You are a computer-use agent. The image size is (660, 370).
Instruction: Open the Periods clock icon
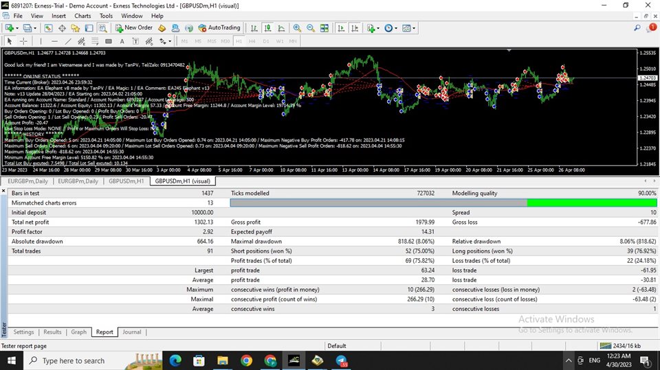[x=388, y=28]
